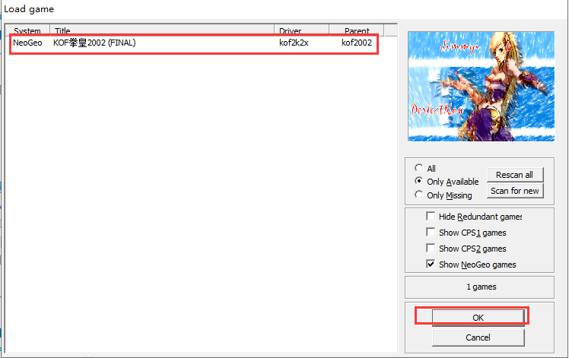Click the Scan for new button

[515, 191]
